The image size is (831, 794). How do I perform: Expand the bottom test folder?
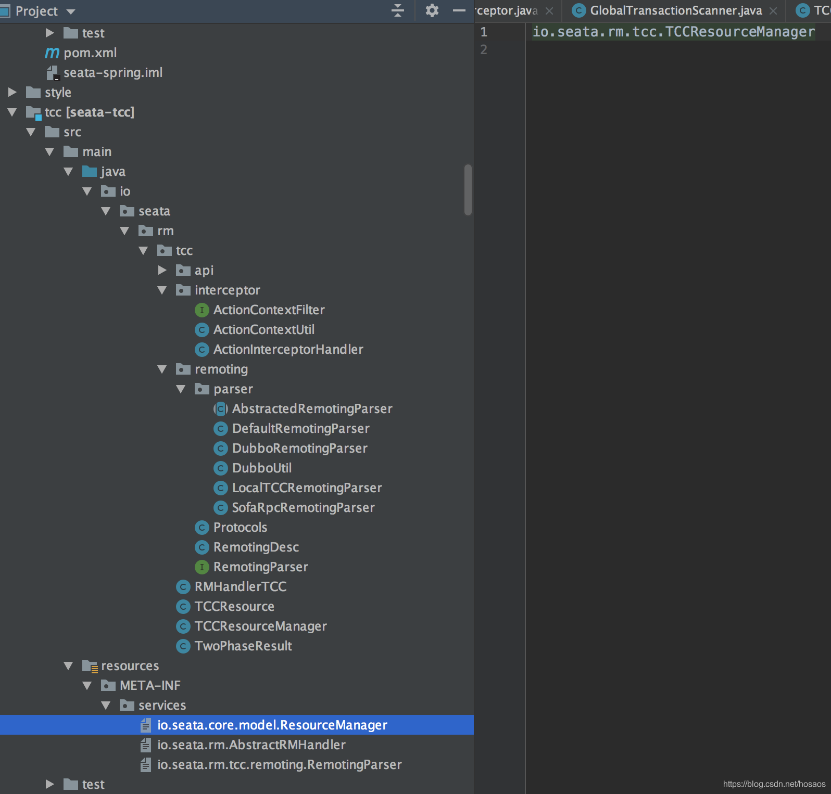pos(49,784)
